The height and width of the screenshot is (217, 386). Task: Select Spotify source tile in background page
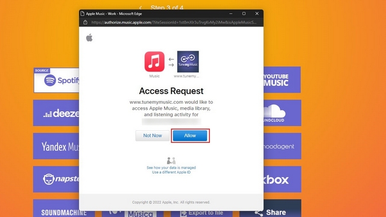coord(56,80)
